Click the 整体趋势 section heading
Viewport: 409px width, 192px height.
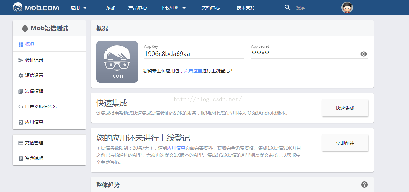pyautogui.click(x=108, y=185)
